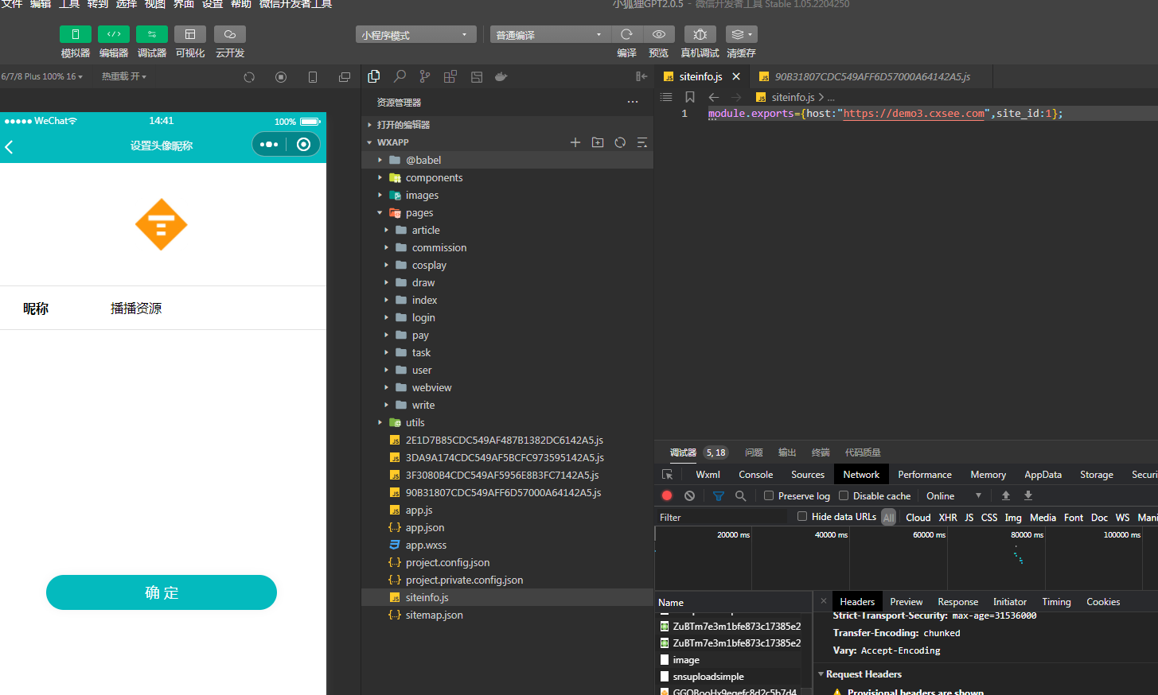This screenshot has height=695, width=1158.
Task: Switch to the Console devtools tab
Action: point(756,475)
